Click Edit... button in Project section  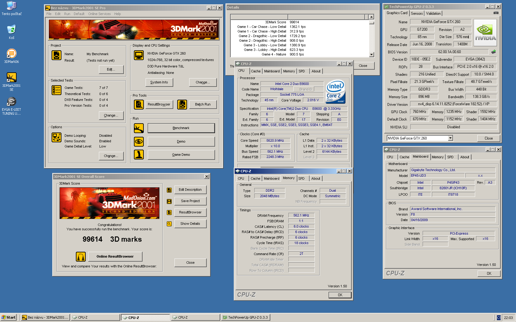(111, 70)
